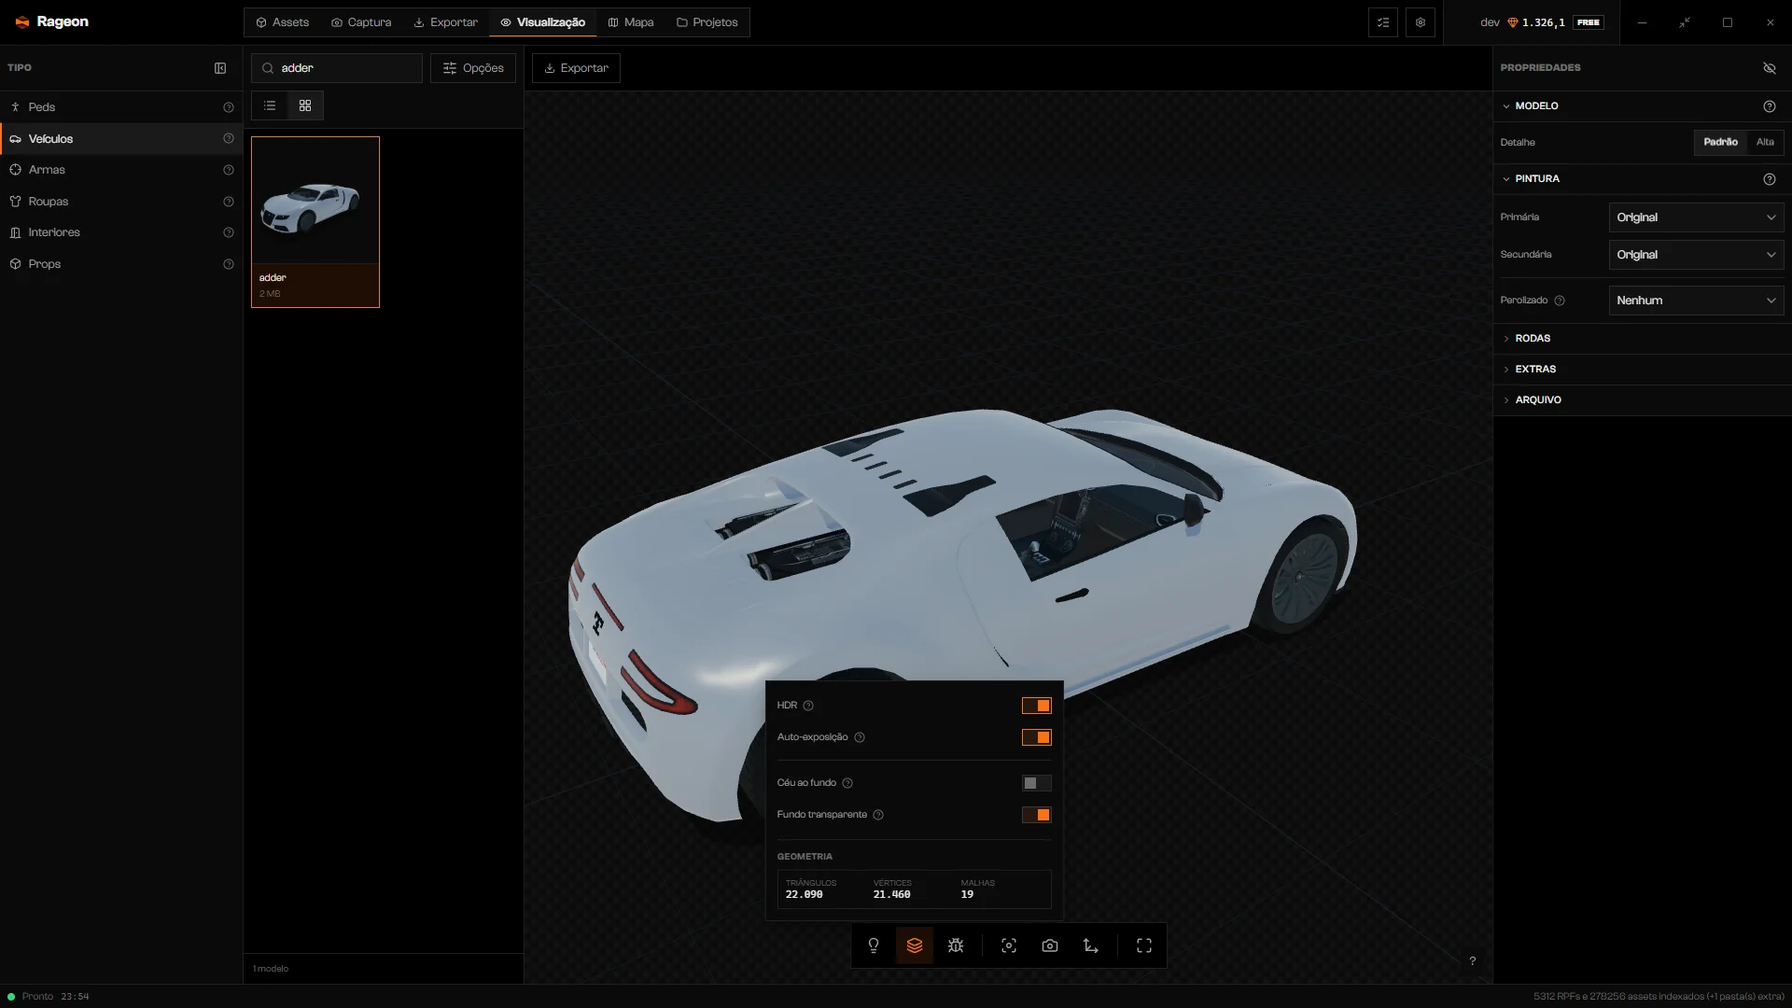Click the lighting bulb icon in viewport toolbar
Image resolution: width=1792 pixels, height=1008 pixels.
click(874, 945)
